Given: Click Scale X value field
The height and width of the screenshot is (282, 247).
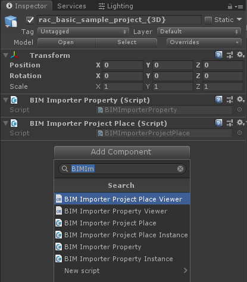Looking at the screenshot, I should 123,86.
